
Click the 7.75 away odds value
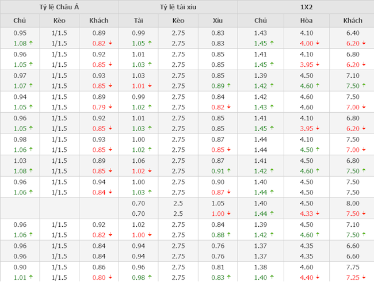(x=352, y=267)
